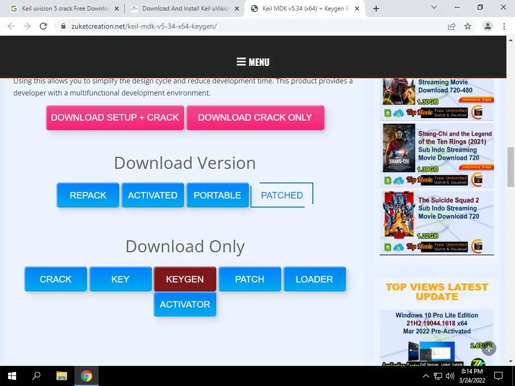Click the scrollbar down arrow
This screenshot has height=386, width=515.
[x=510, y=361]
